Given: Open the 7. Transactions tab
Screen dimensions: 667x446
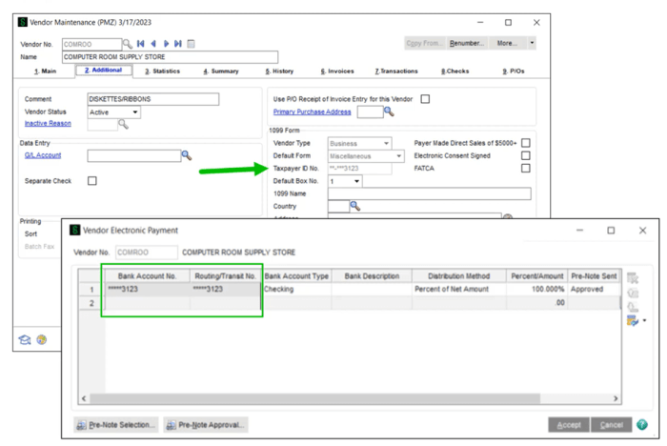Looking at the screenshot, I should 396,71.
